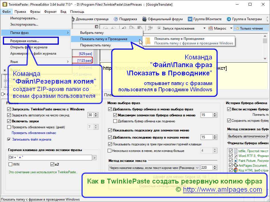The width and height of the screenshot is (270, 202).
Task: Click the AmlPages.Document format icon
Action: point(236,165)
